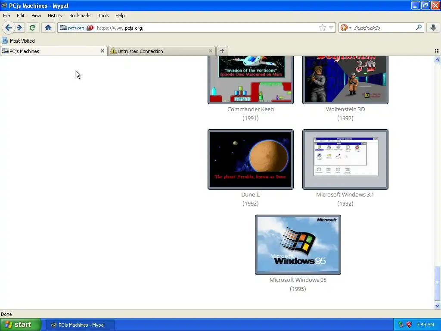Open the Windows Start menu
The height and width of the screenshot is (331, 441).
pos(21,325)
